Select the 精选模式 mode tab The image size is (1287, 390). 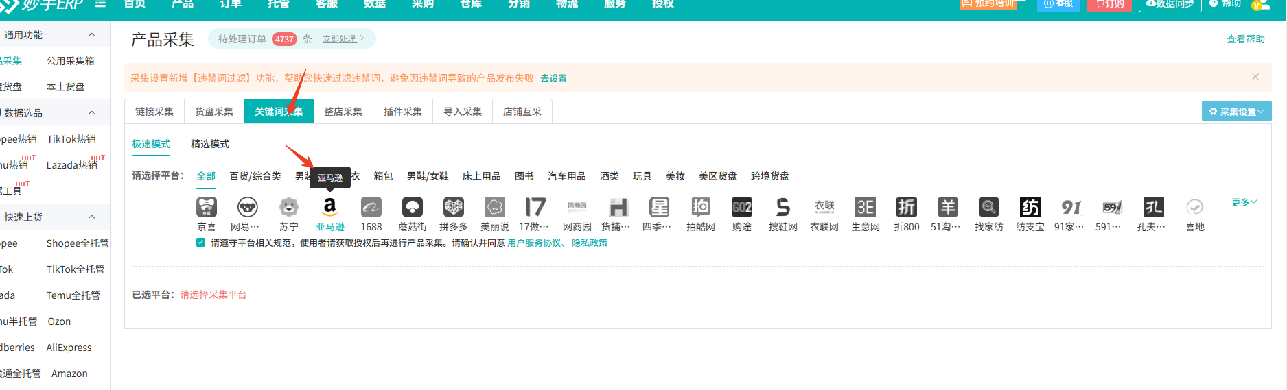click(210, 144)
